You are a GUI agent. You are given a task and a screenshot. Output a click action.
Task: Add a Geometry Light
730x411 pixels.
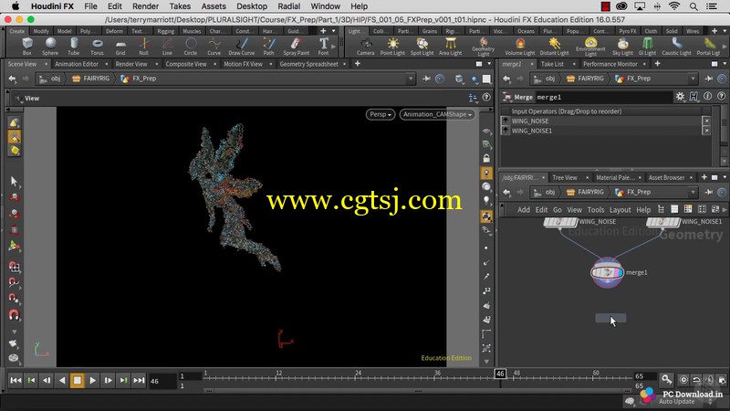(x=484, y=47)
